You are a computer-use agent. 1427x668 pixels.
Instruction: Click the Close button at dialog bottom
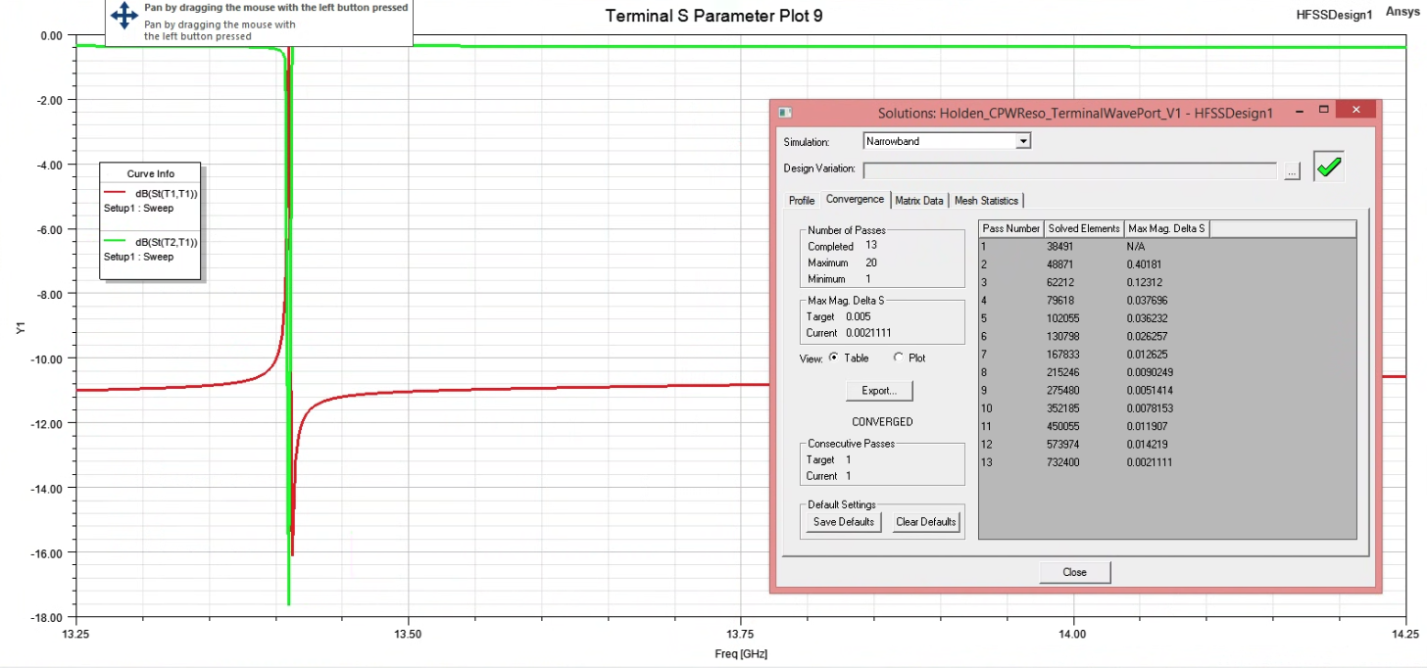coord(1074,572)
